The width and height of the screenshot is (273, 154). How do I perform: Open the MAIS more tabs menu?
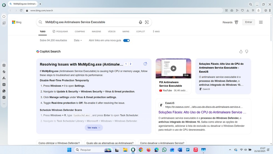[156, 32]
